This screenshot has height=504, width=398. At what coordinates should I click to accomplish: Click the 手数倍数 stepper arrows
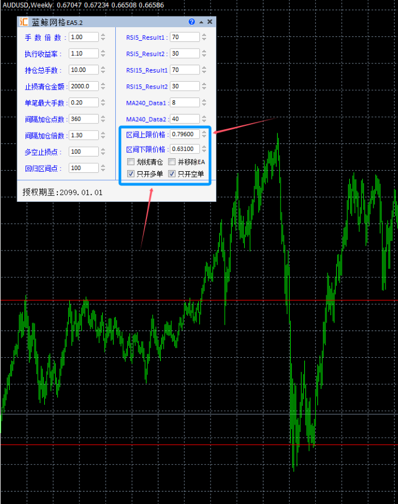click(103, 37)
